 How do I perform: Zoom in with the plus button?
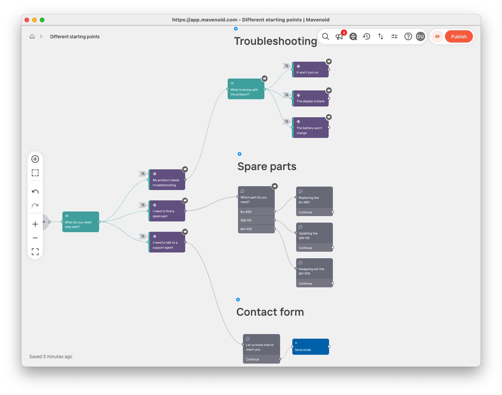coord(35,224)
